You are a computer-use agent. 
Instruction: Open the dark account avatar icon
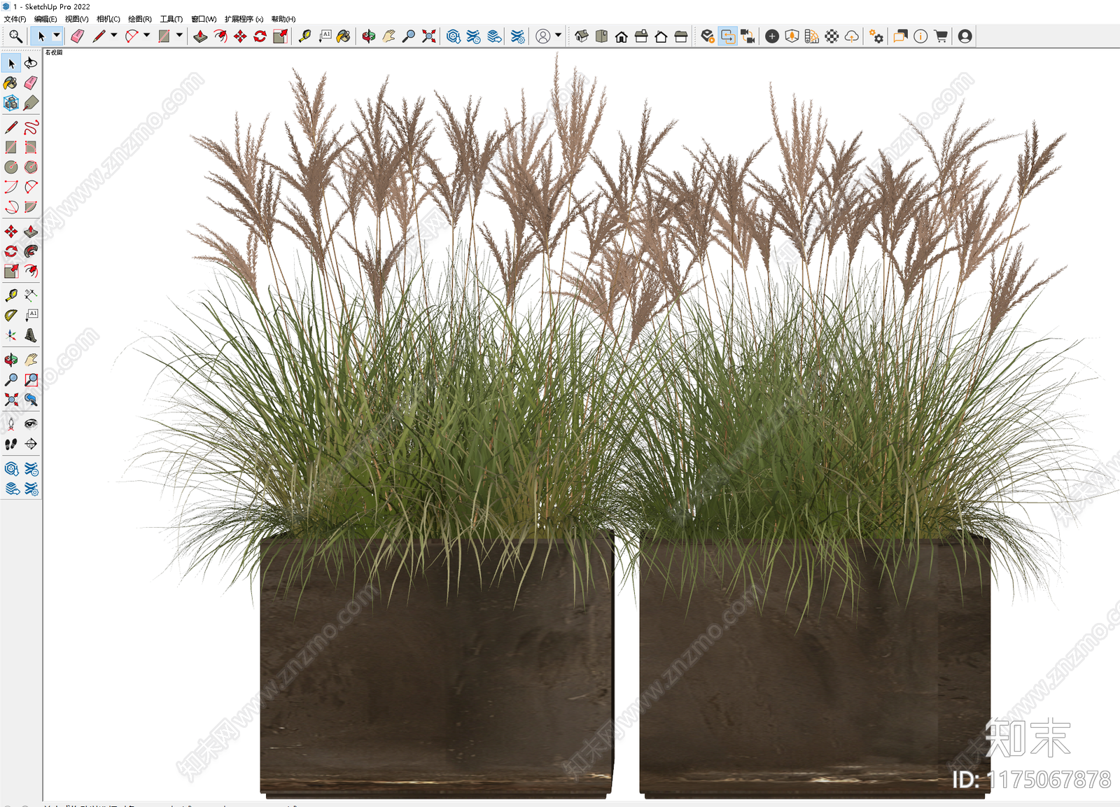[x=965, y=36]
